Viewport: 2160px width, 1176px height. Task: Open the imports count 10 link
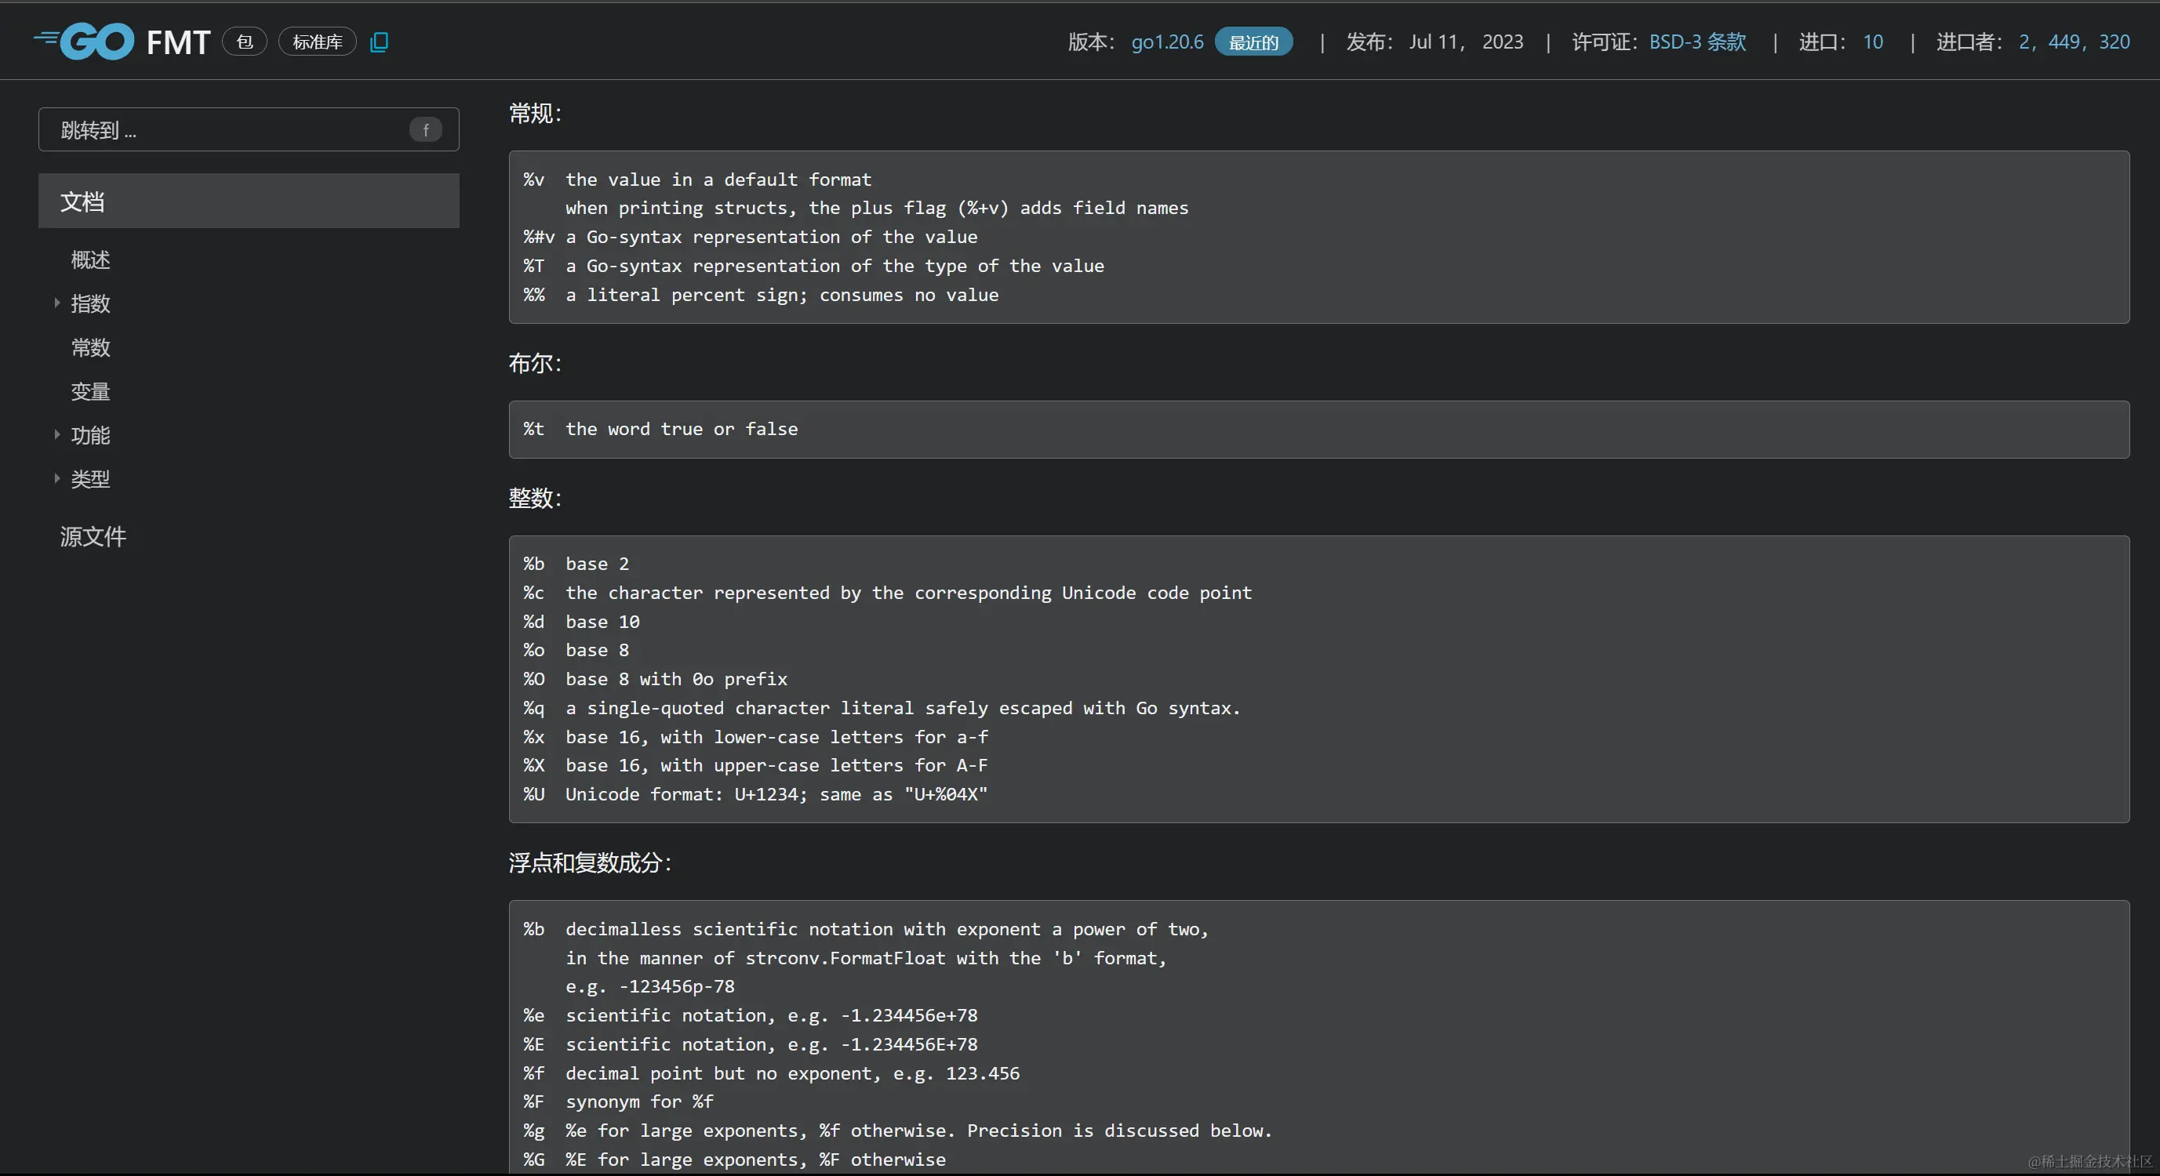coord(1872,42)
